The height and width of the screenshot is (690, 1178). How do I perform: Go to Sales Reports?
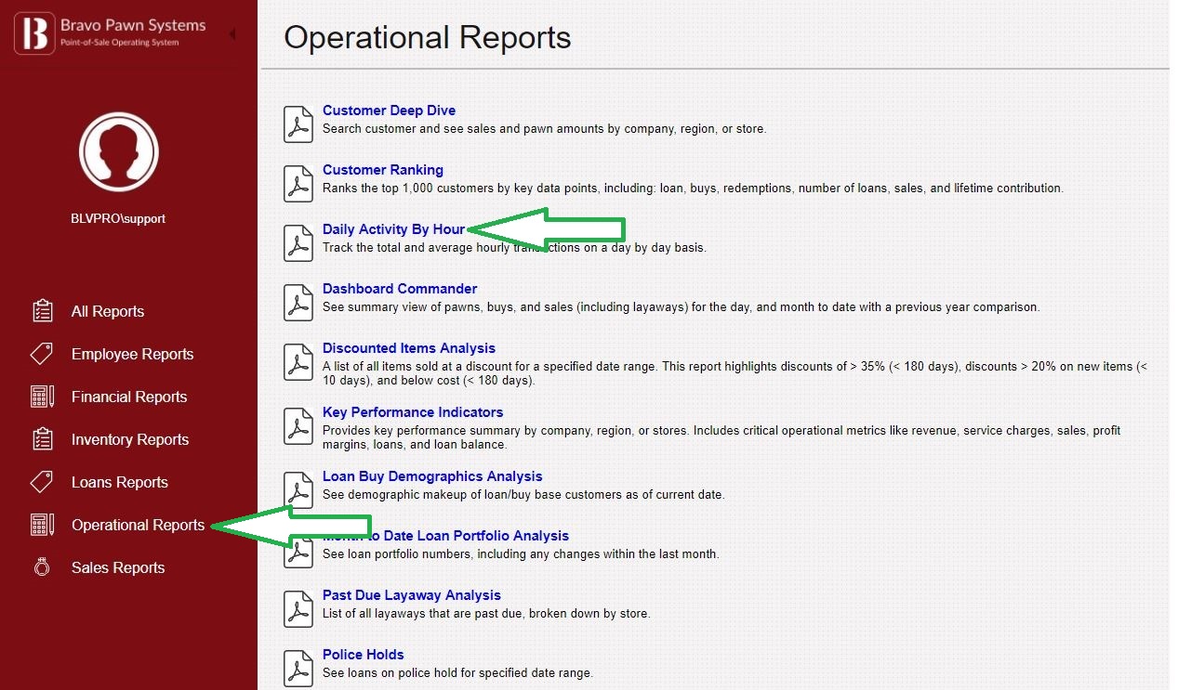coord(118,567)
